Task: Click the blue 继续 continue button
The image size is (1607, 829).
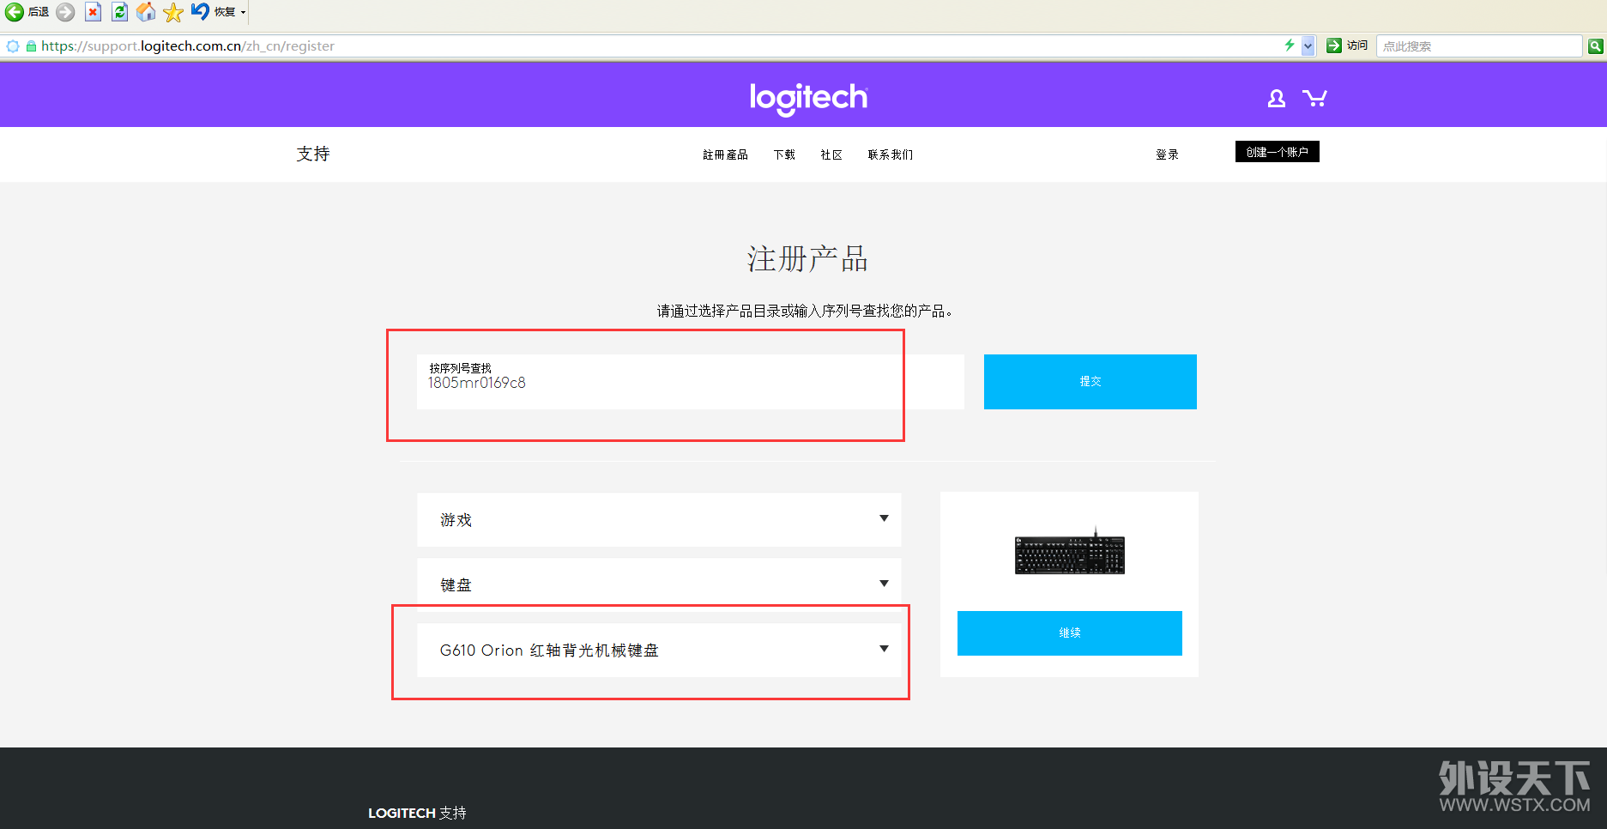Action: click(x=1069, y=633)
